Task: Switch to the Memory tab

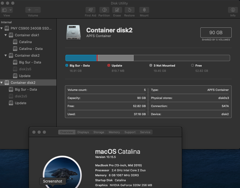Action: (114, 132)
